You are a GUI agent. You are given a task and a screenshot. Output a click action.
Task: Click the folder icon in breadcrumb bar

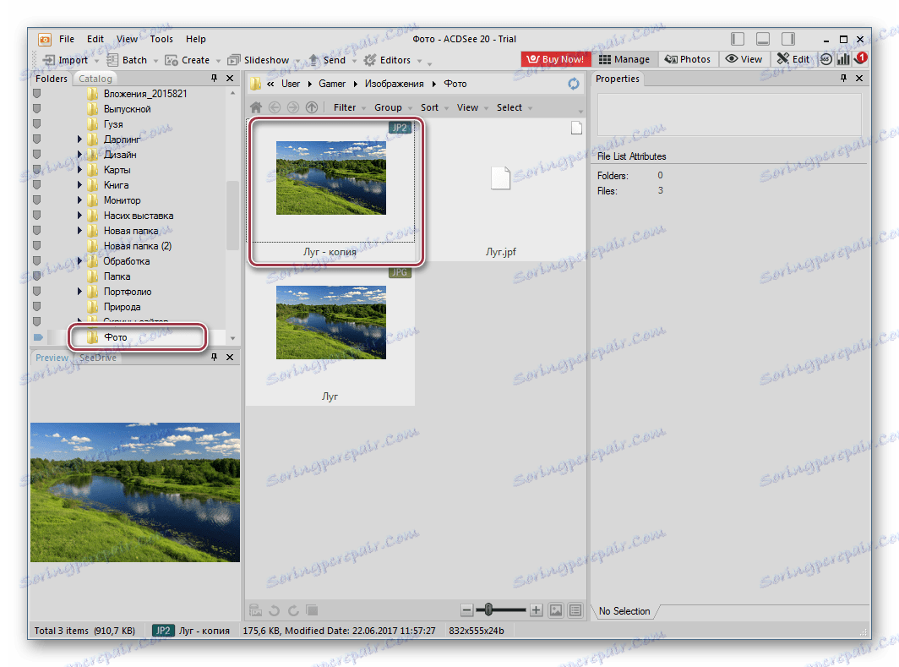255,84
